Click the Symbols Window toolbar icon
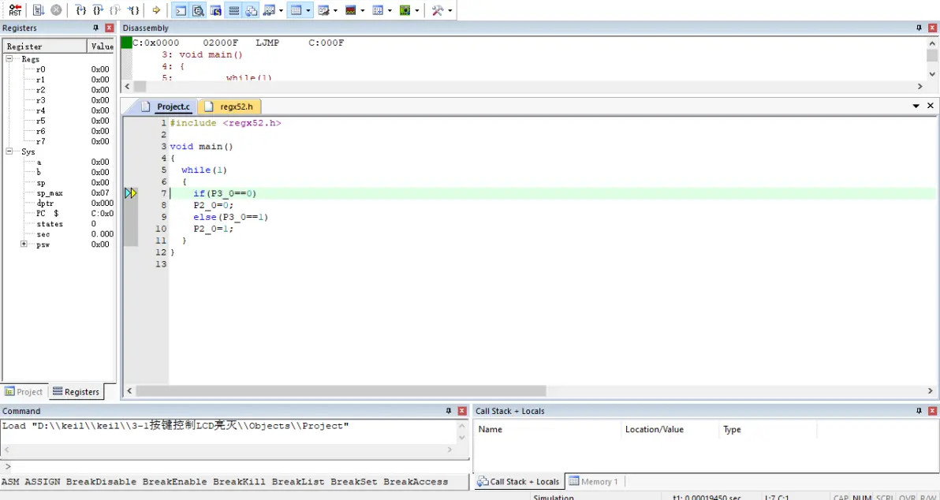The image size is (940, 500). 215,10
